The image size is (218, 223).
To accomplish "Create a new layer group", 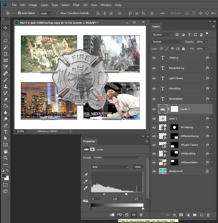I will pos(195,215).
